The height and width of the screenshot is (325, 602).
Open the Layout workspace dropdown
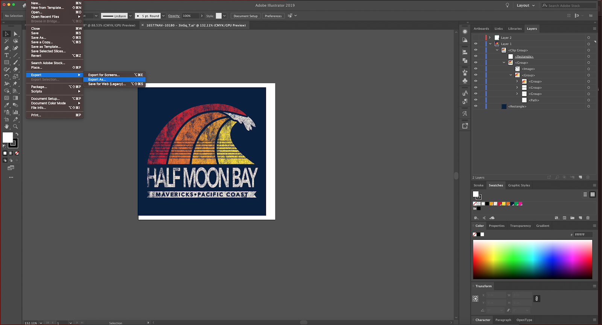pos(525,6)
